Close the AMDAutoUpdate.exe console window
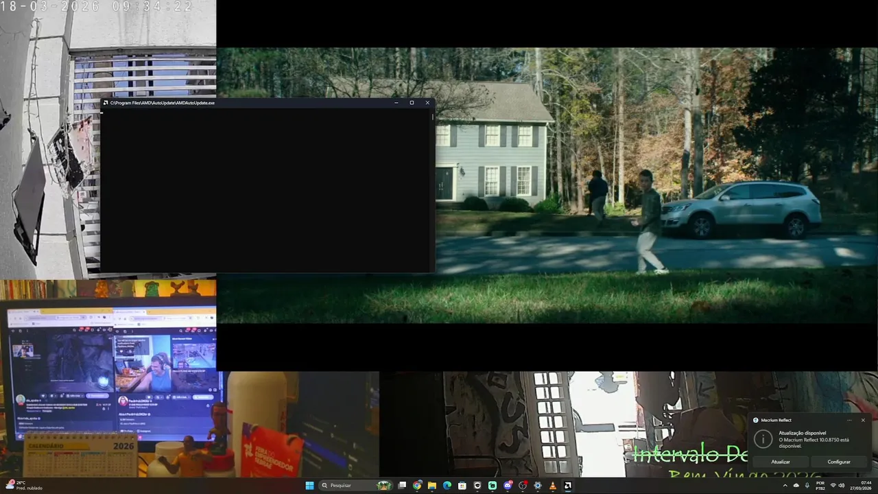The image size is (878, 494). pos(427,103)
